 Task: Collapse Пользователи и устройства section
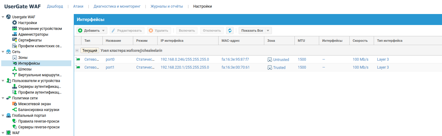[3, 81]
